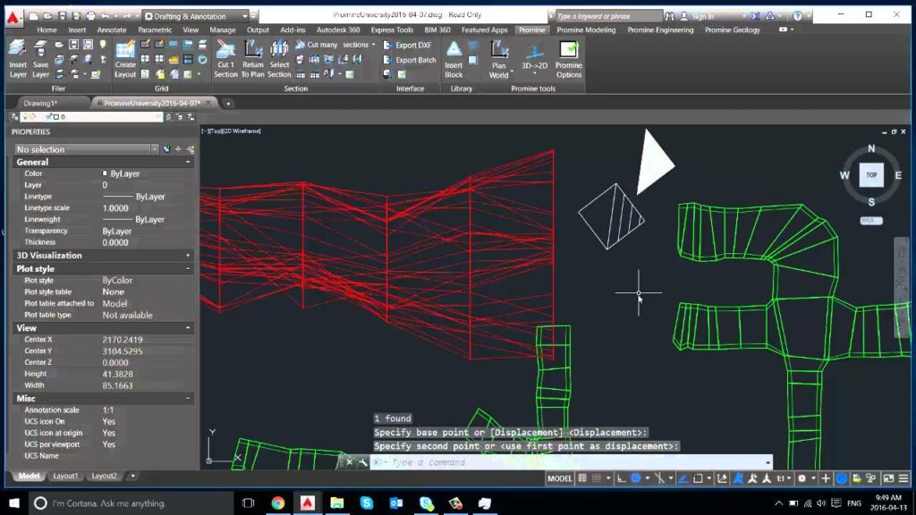Click Export DXF in the Interface panel
The height and width of the screenshot is (515, 916).
coord(414,46)
